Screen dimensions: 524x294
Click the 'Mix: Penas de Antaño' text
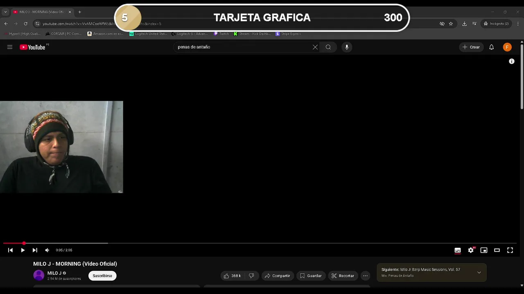coord(398,276)
